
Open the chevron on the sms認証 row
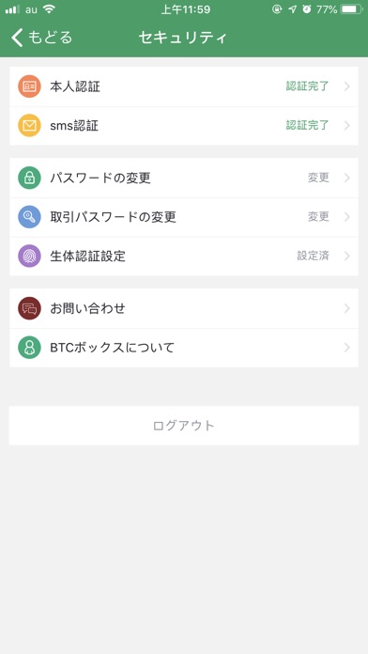pos(346,125)
